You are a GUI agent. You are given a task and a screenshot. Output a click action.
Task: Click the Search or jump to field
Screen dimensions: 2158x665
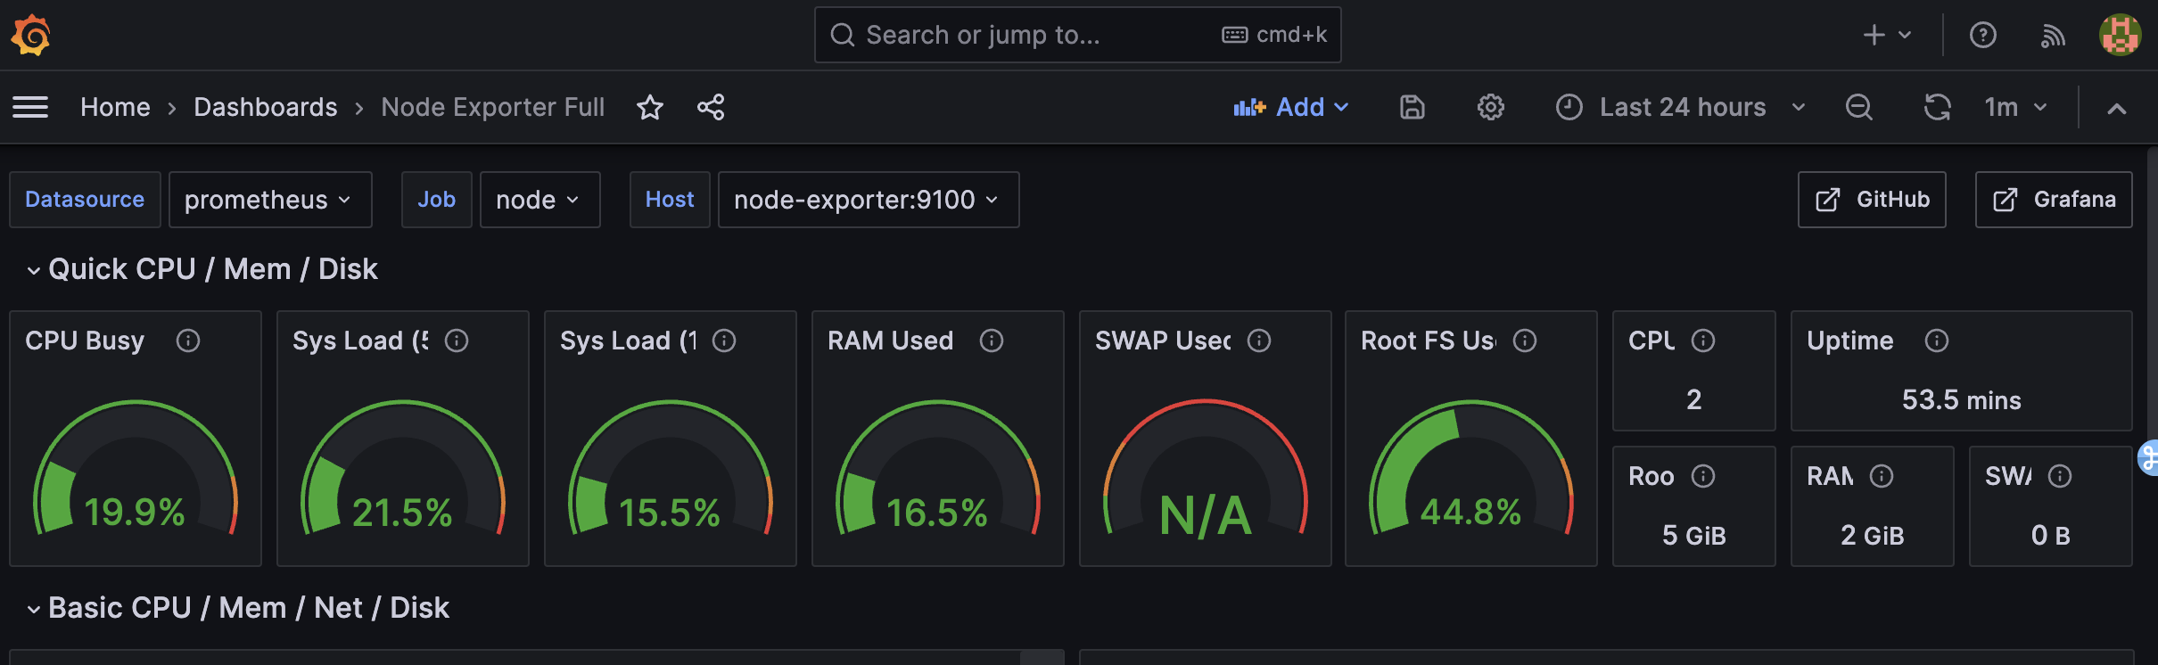point(1025,36)
